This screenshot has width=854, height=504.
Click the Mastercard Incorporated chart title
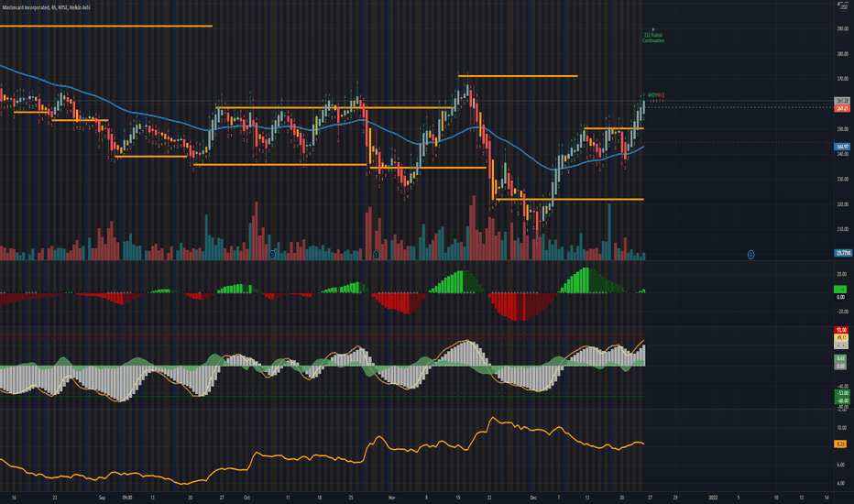coord(47,7)
